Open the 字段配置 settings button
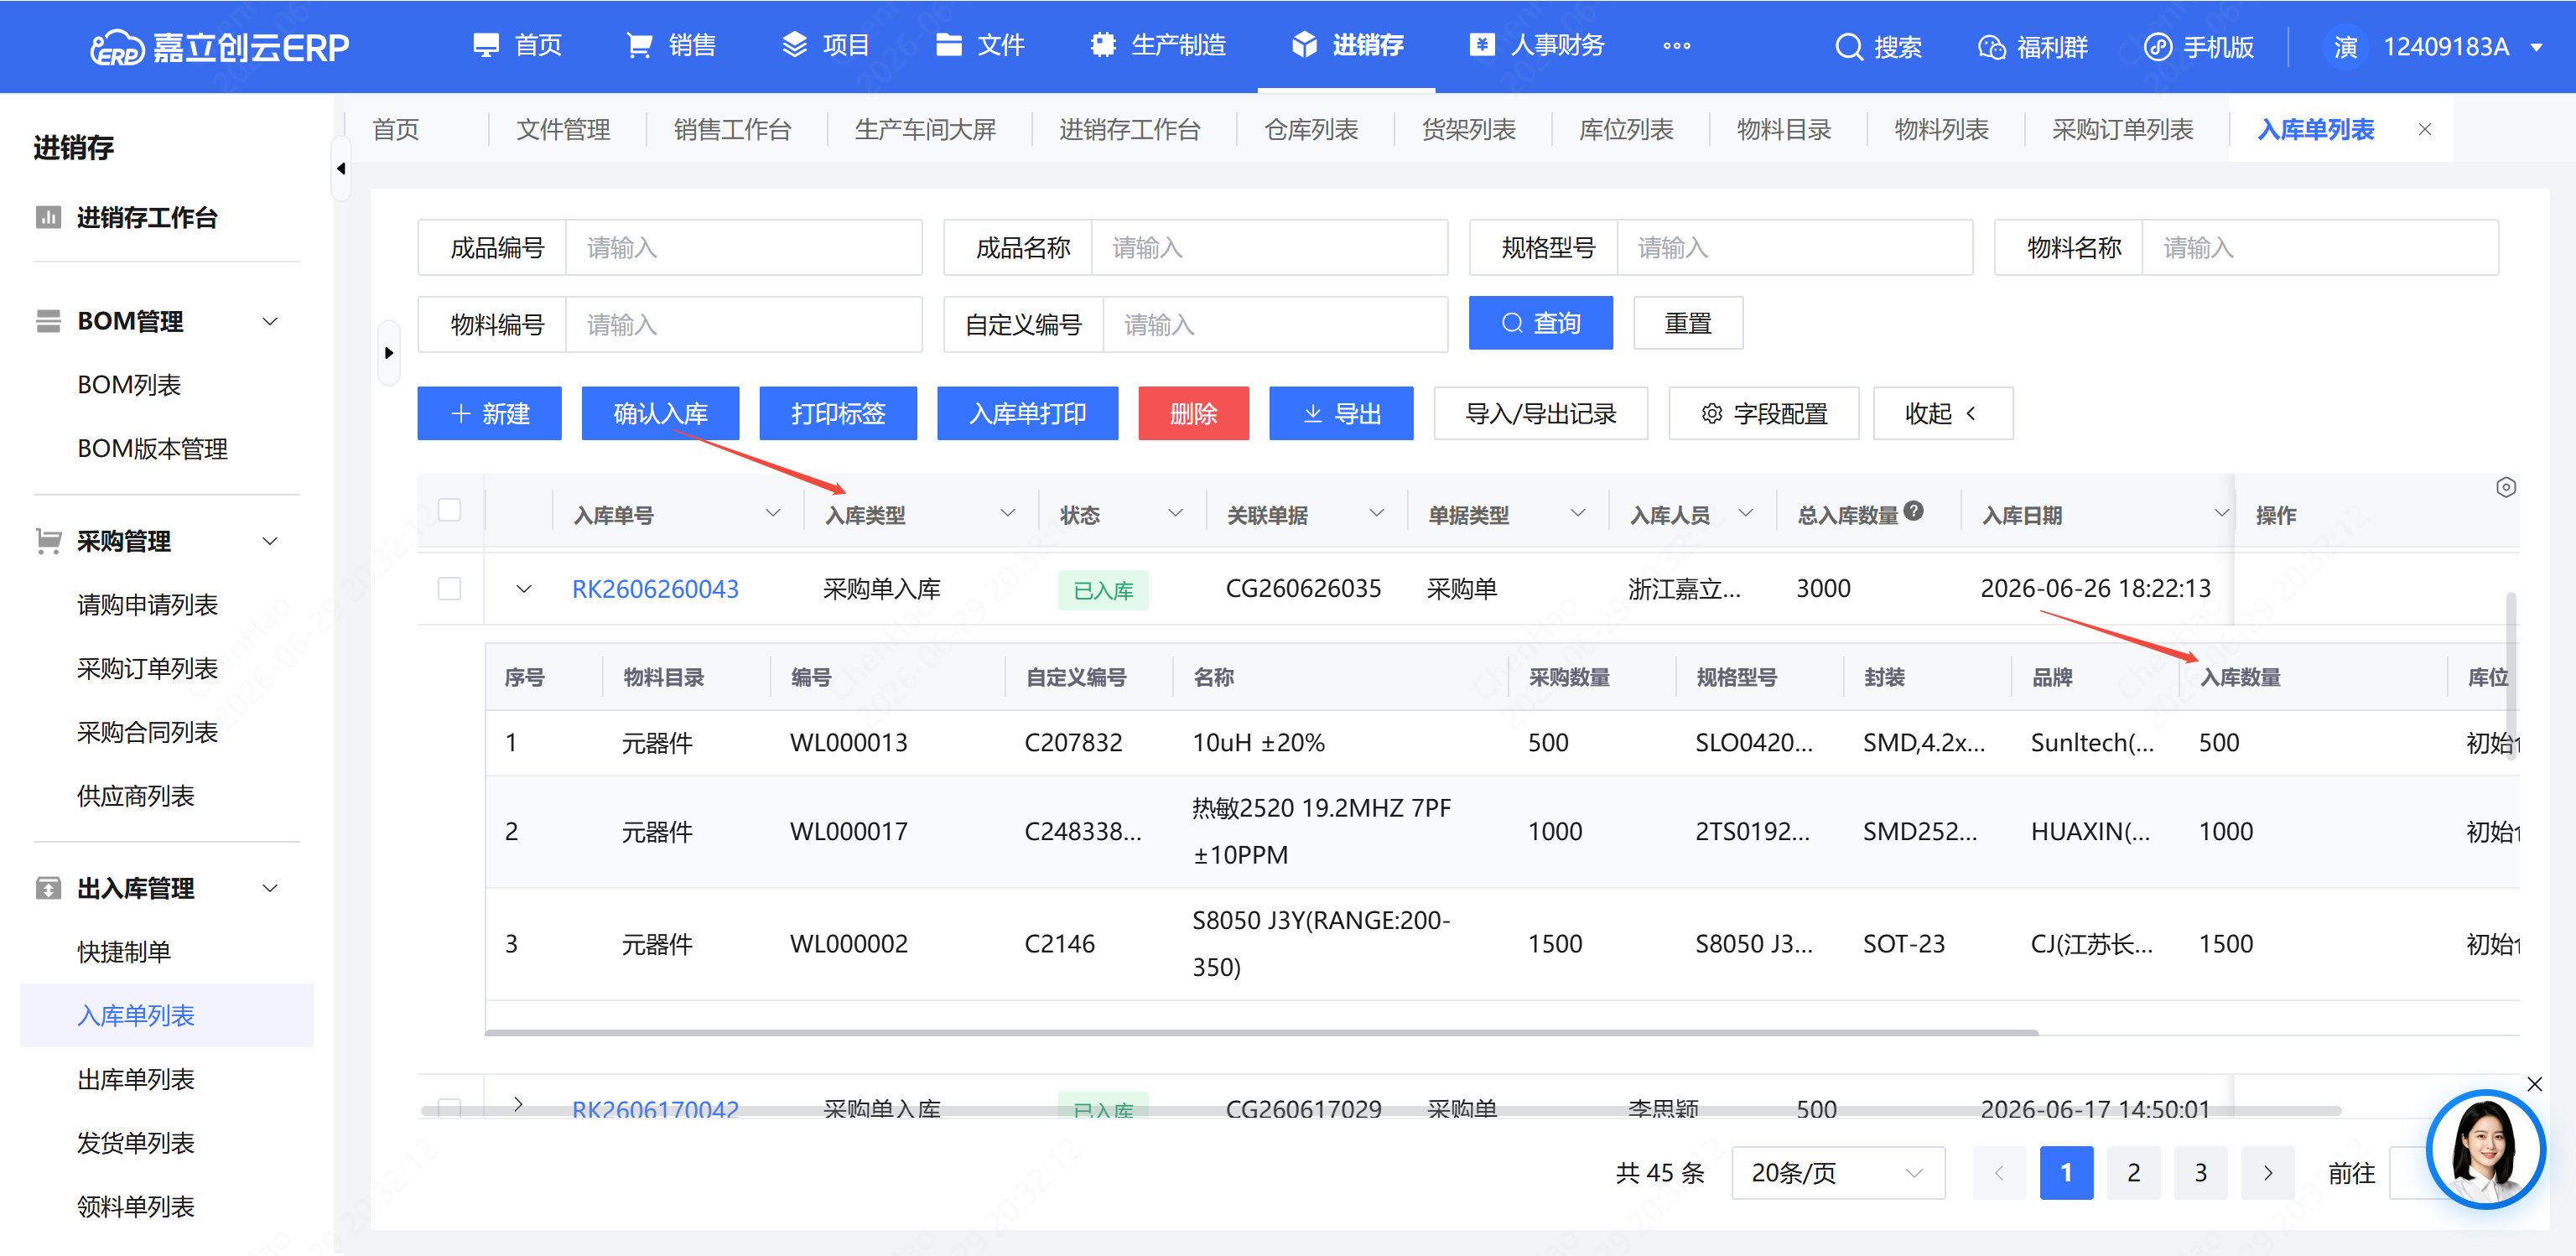The image size is (2576, 1256). click(1763, 413)
